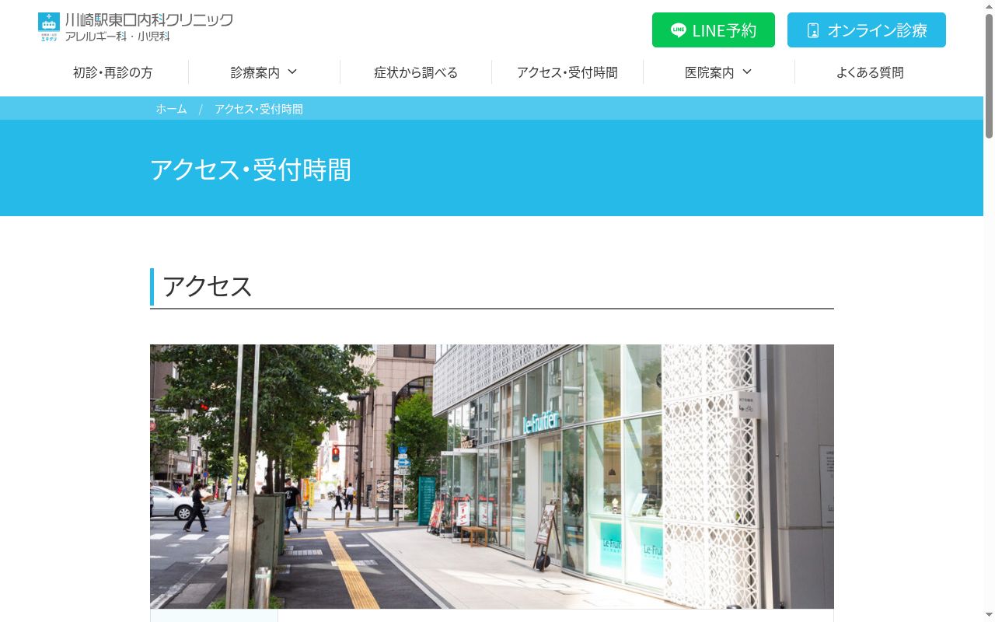Click the オンライン診療 button

tap(867, 30)
